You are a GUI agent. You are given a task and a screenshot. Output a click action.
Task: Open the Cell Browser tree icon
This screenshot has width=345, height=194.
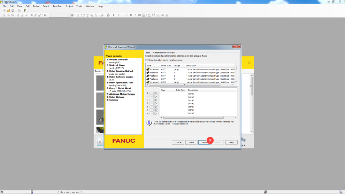coord(19,11)
